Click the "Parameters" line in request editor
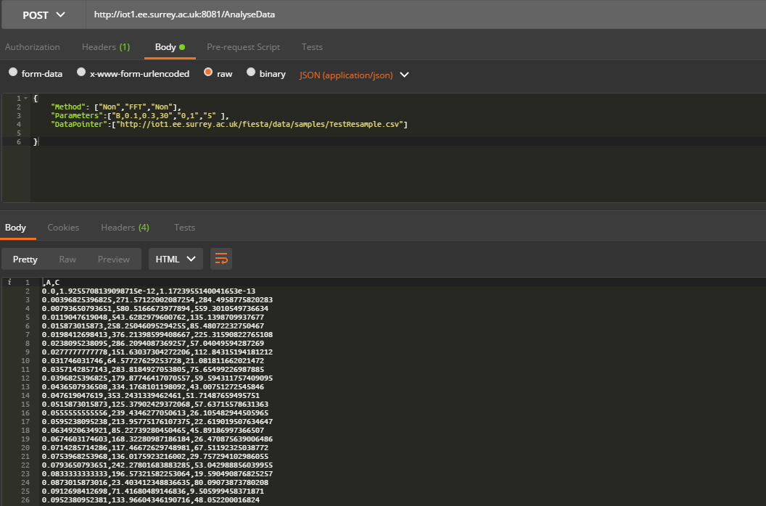This screenshot has height=506, width=766. [140, 116]
